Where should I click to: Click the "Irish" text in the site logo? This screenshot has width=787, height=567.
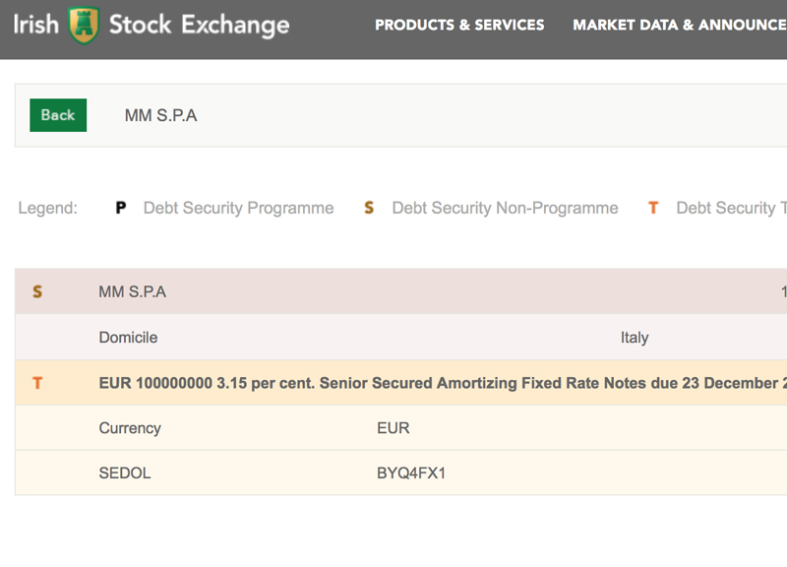tap(36, 25)
